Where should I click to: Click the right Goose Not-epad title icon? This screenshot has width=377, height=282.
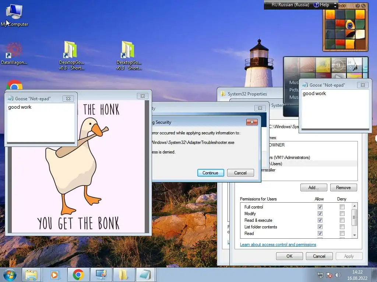[305, 85]
